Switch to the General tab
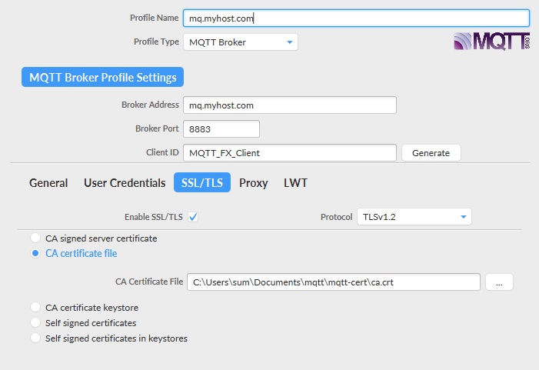This screenshot has height=370, width=539. pyautogui.click(x=48, y=183)
